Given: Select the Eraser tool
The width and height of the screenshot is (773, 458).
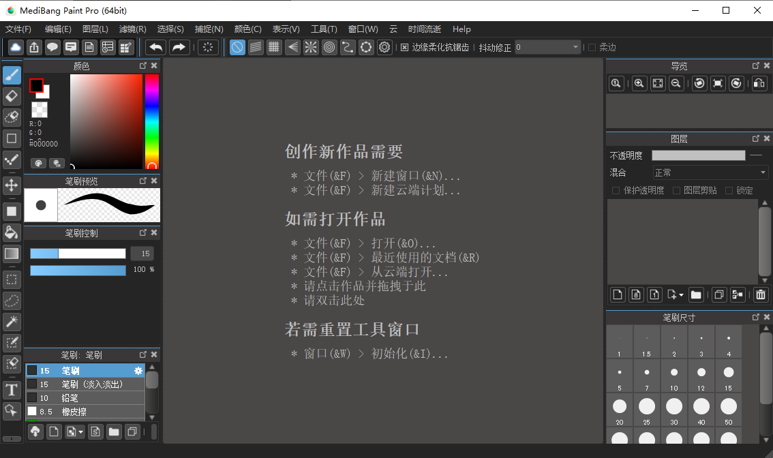Looking at the screenshot, I should [x=12, y=96].
